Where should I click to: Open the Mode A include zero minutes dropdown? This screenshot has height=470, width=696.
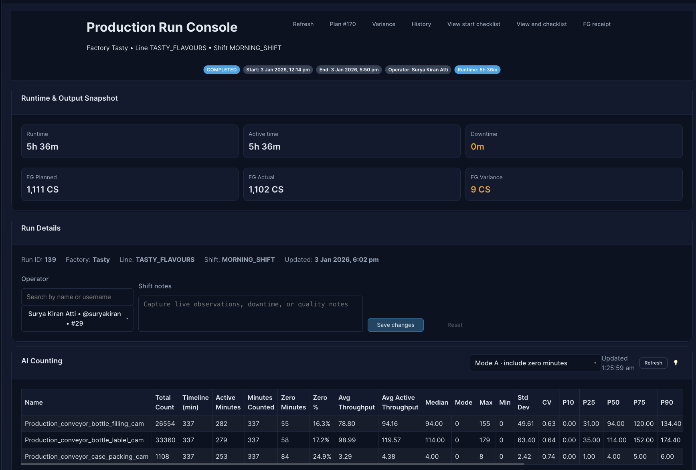tap(535, 363)
